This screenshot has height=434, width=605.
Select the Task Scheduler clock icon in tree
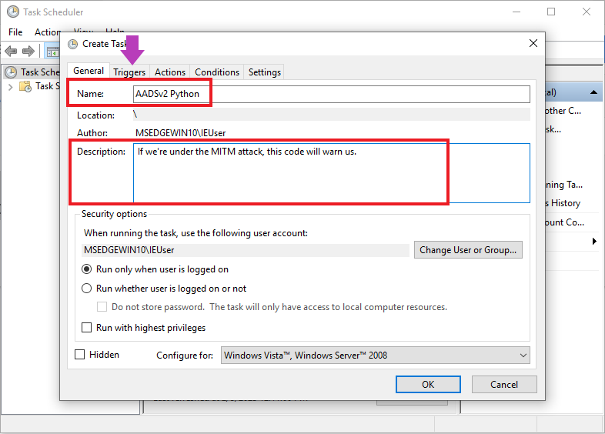point(11,72)
